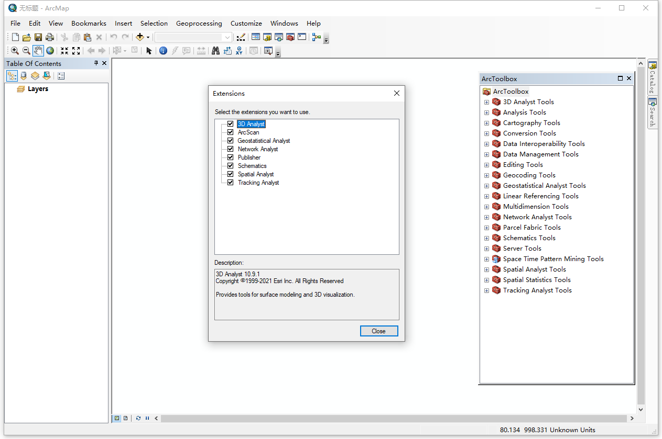The image size is (662, 439).
Task: Open TOC Options button
Action: [x=61, y=76]
